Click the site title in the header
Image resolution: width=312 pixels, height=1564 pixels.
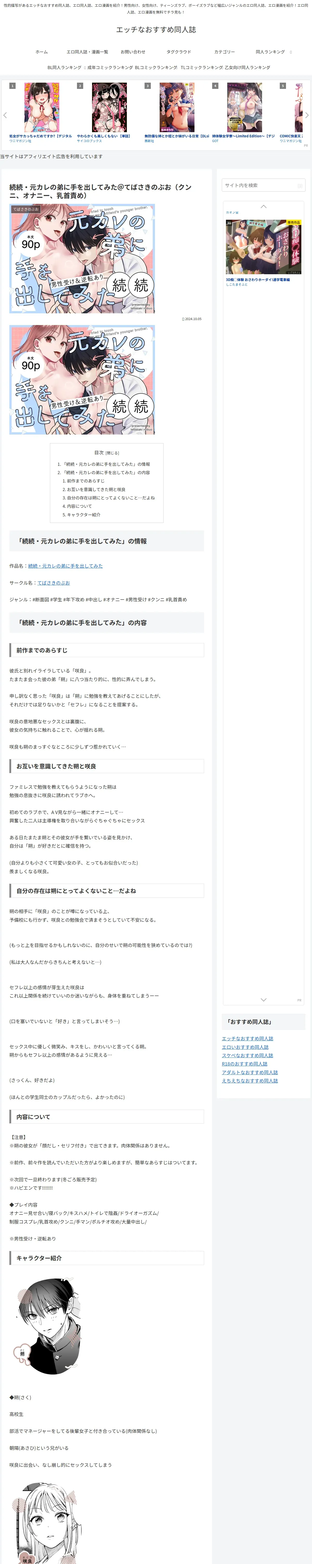click(x=156, y=29)
